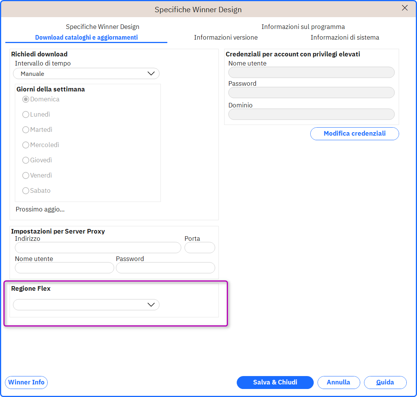Click the proxy Nome utente field
Image resolution: width=417 pixels, height=397 pixels.
(x=64, y=268)
